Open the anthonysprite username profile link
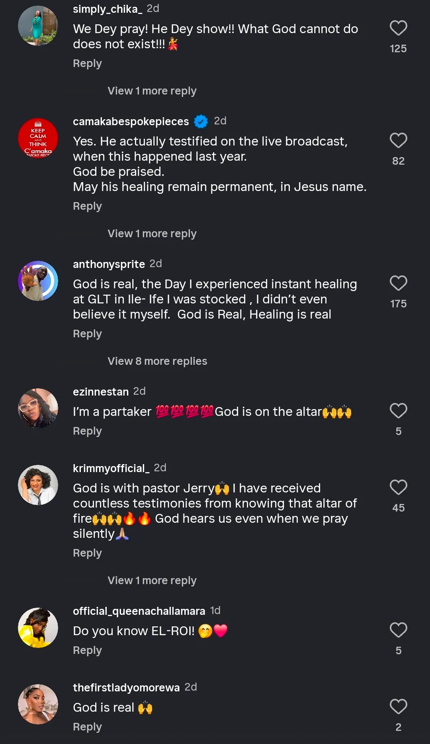This screenshot has width=430, height=744. 109,264
